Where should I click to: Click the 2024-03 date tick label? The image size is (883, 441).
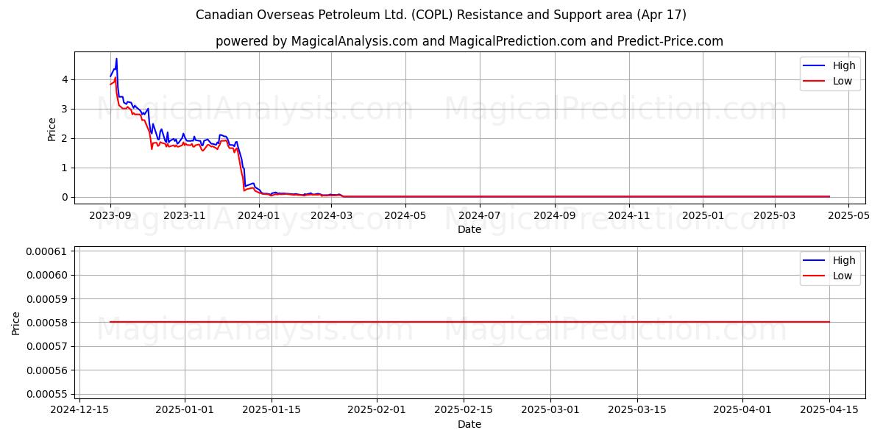pos(332,215)
